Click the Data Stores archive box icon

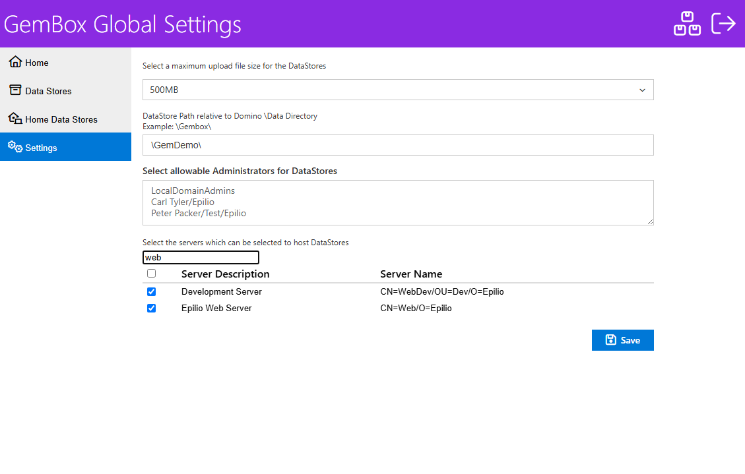(15, 90)
